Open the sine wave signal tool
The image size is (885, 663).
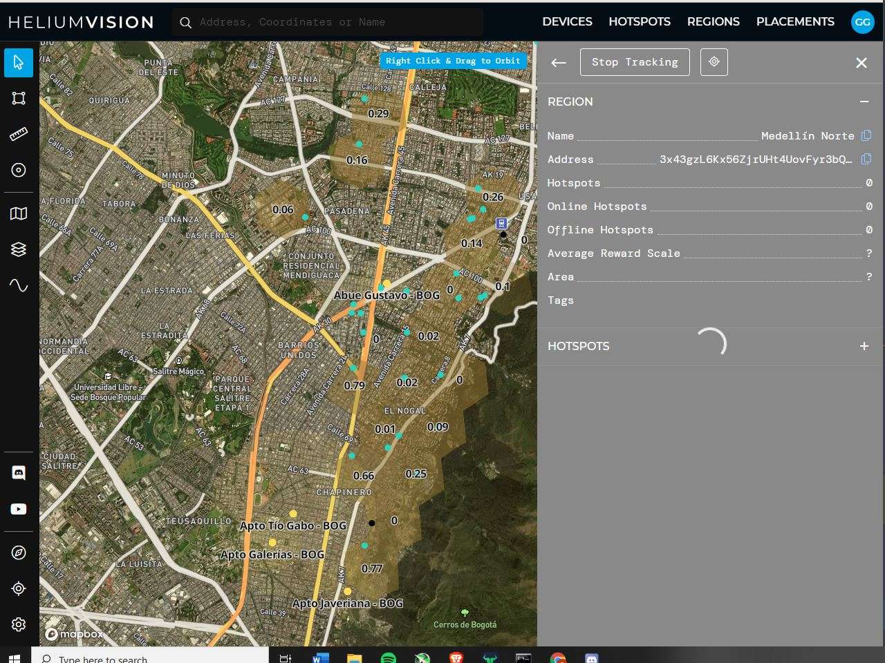pyautogui.click(x=19, y=285)
